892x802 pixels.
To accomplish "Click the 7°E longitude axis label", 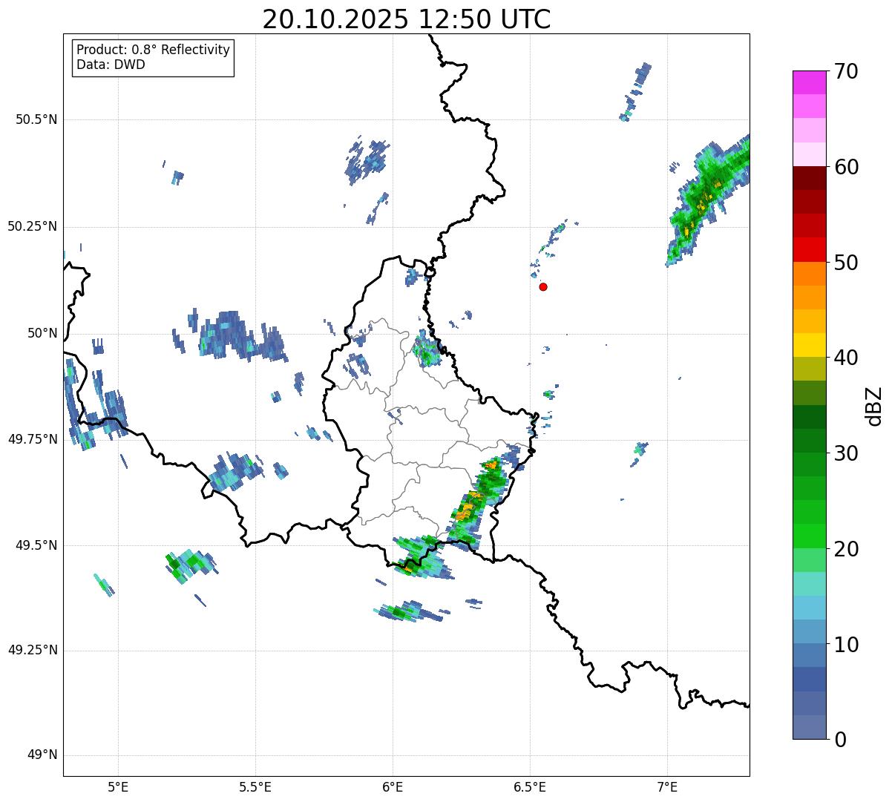I will click(667, 786).
